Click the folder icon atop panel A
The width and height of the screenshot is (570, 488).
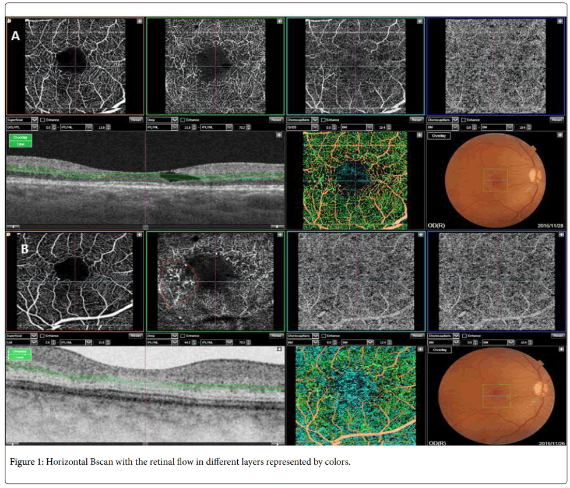pos(9,21)
